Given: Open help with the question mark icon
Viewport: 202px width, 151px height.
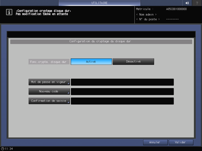Looking at the screenshot, I should pos(197,3).
